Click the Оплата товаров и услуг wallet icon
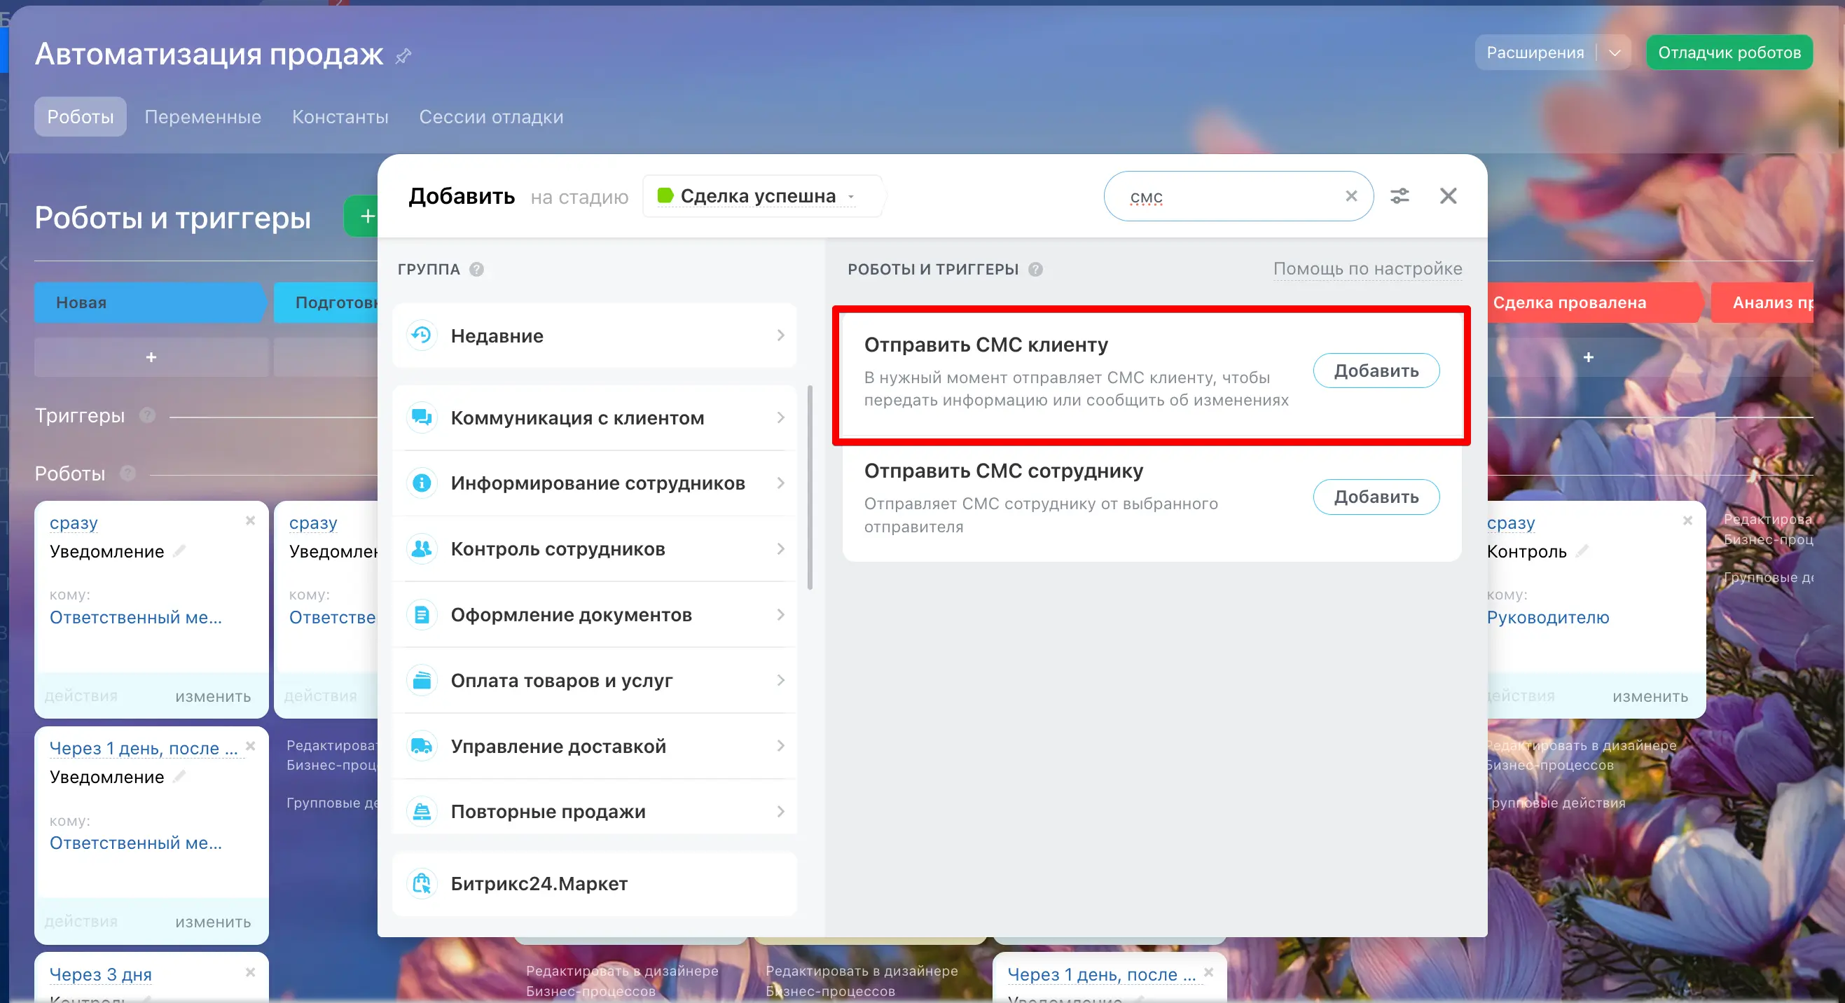 421,681
